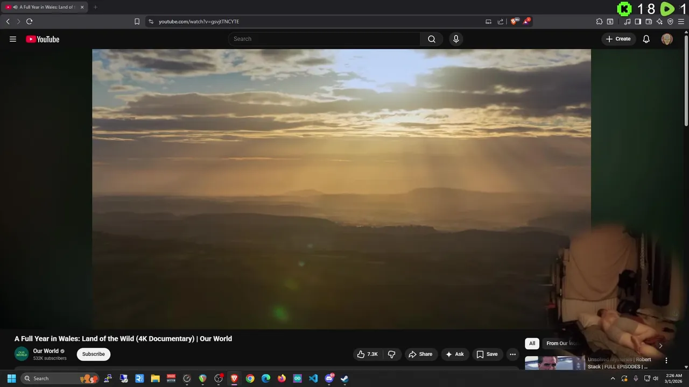The image size is (689, 387).
Task: Open Steam from taskbar
Action: click(x=344, y=378)
